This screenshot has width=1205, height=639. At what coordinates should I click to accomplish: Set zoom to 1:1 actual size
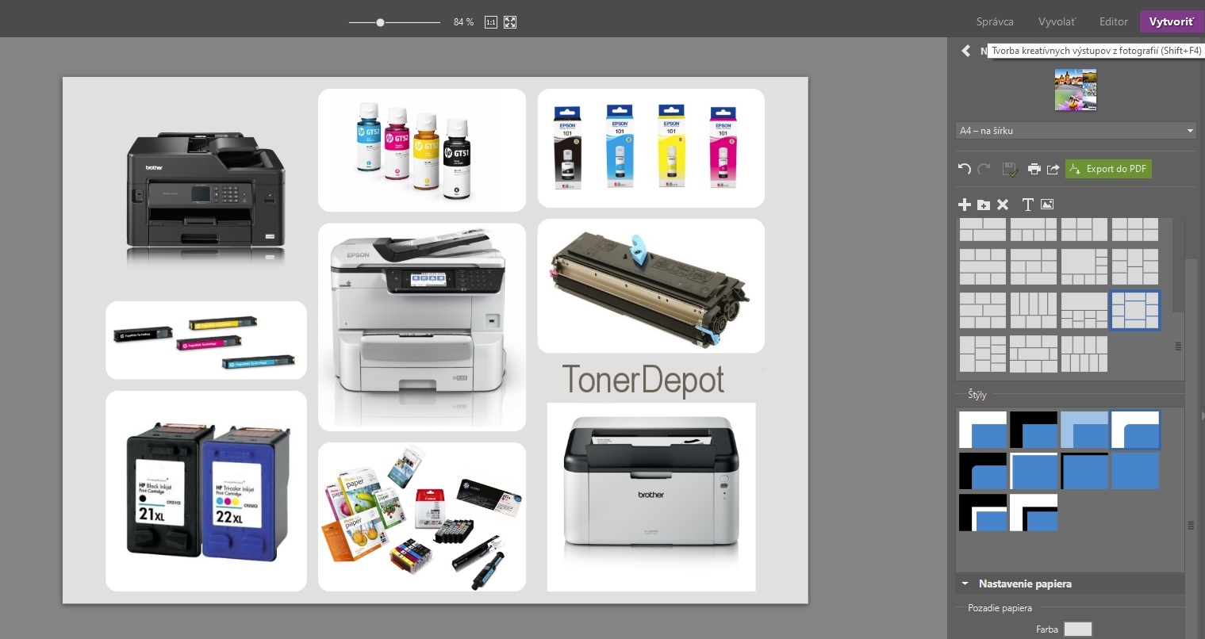click(x=491, y=22)
